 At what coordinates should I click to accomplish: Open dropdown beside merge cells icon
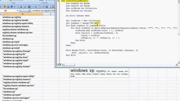coord(26,7)
